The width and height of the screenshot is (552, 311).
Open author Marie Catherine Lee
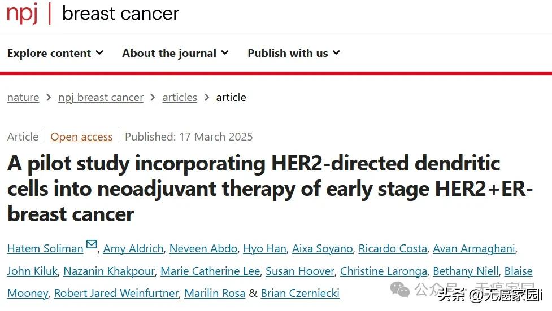tap(210, 271)
